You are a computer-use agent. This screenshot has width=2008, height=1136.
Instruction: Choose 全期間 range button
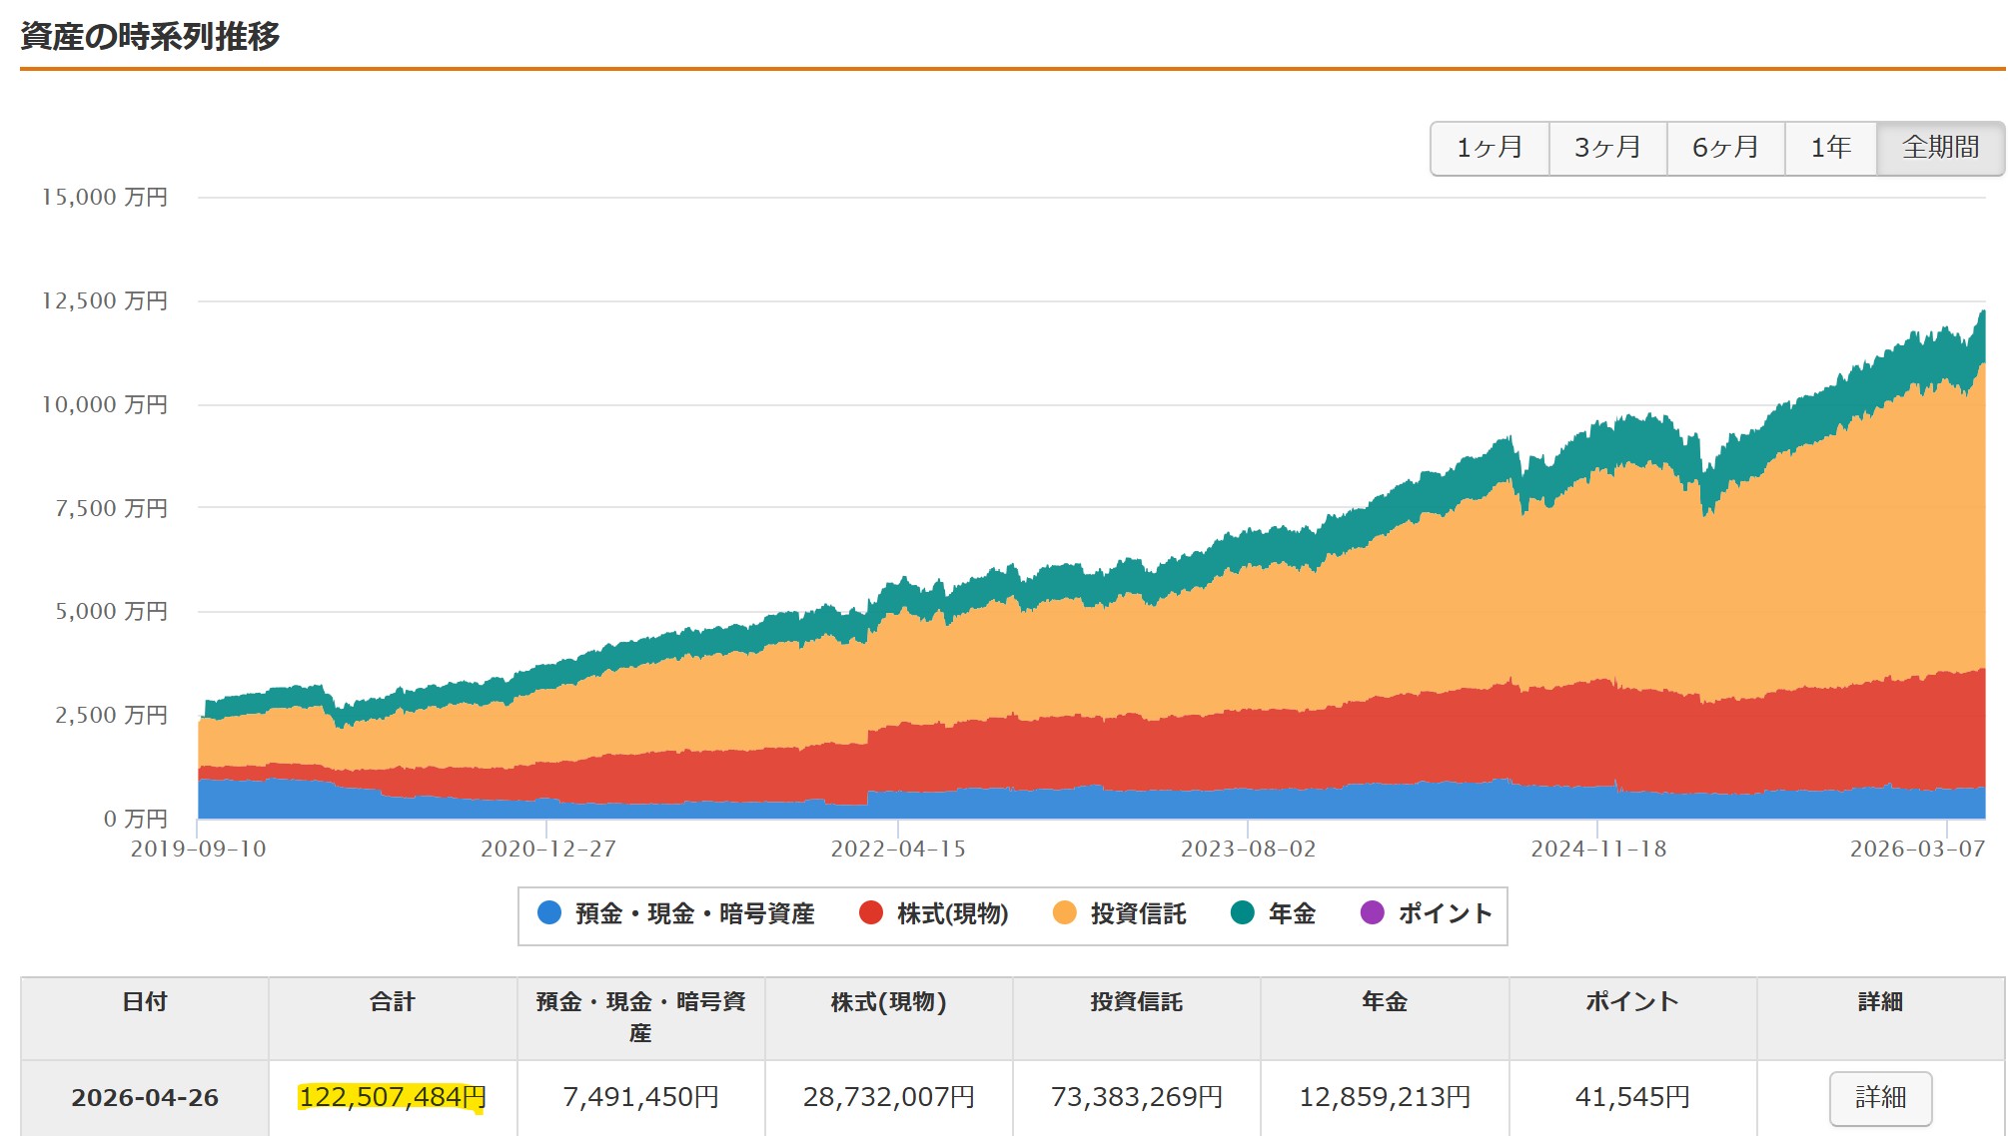(x=1940, y=148)
